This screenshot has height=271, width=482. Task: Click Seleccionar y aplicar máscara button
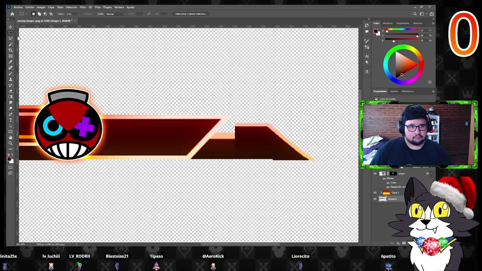[x=191, y=14]
